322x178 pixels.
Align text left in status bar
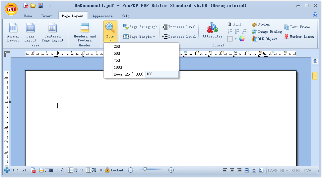point(225,170)
